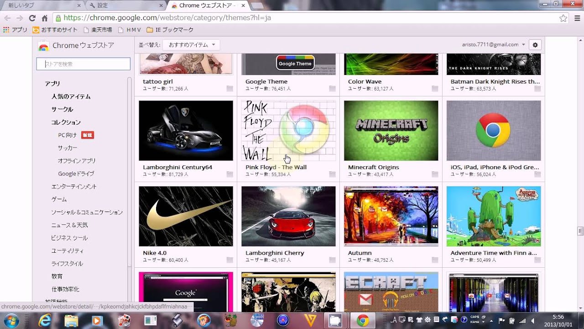The width and height of the screenshot is (584, 329).
Task: Select the ゲーム category
Action: pyautogui.click(x=59, y=199)
